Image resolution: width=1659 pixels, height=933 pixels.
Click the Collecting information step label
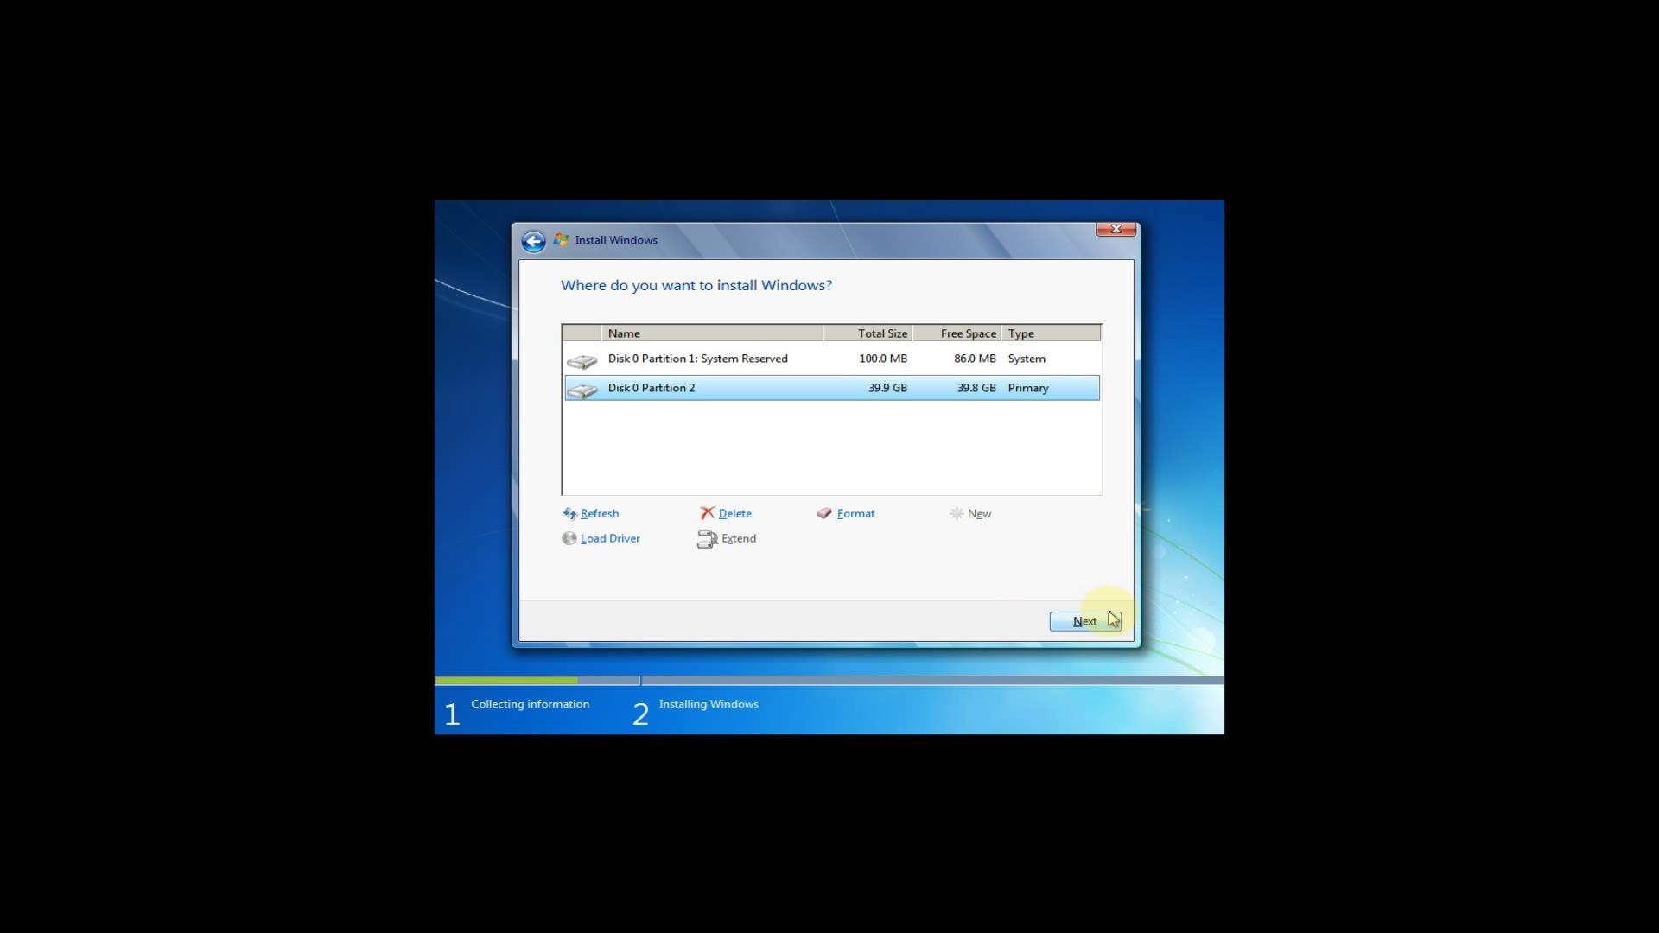(x=531, y=704)
